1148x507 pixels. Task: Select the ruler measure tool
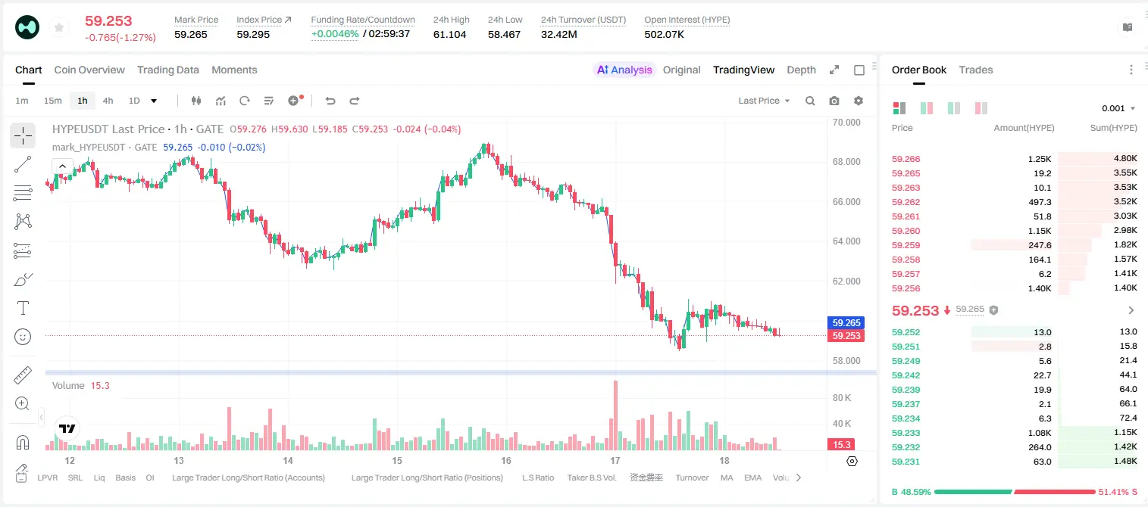(23, 375)
